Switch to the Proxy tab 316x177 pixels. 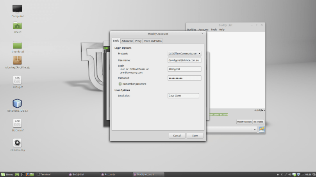138,41
